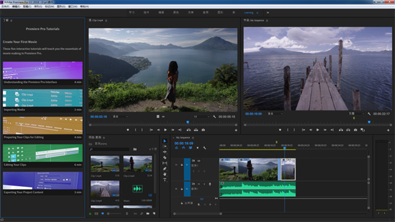Open program monitor zoom level dropdown
This screenshot has width=395, height=222.
point(275,113)
